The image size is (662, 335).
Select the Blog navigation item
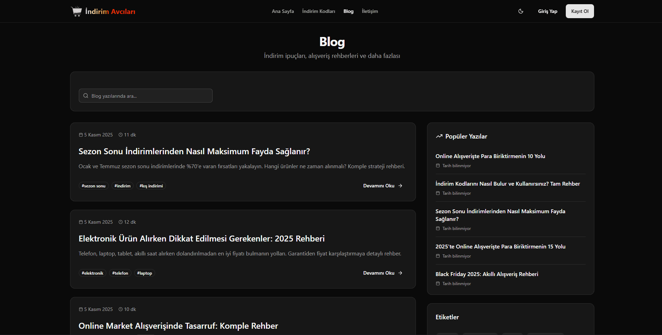click(348, 11)
